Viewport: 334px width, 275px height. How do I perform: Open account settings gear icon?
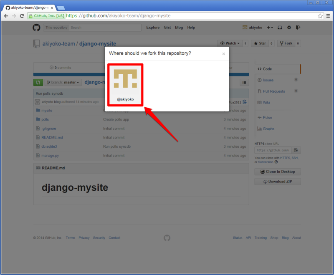coord(289,28)
